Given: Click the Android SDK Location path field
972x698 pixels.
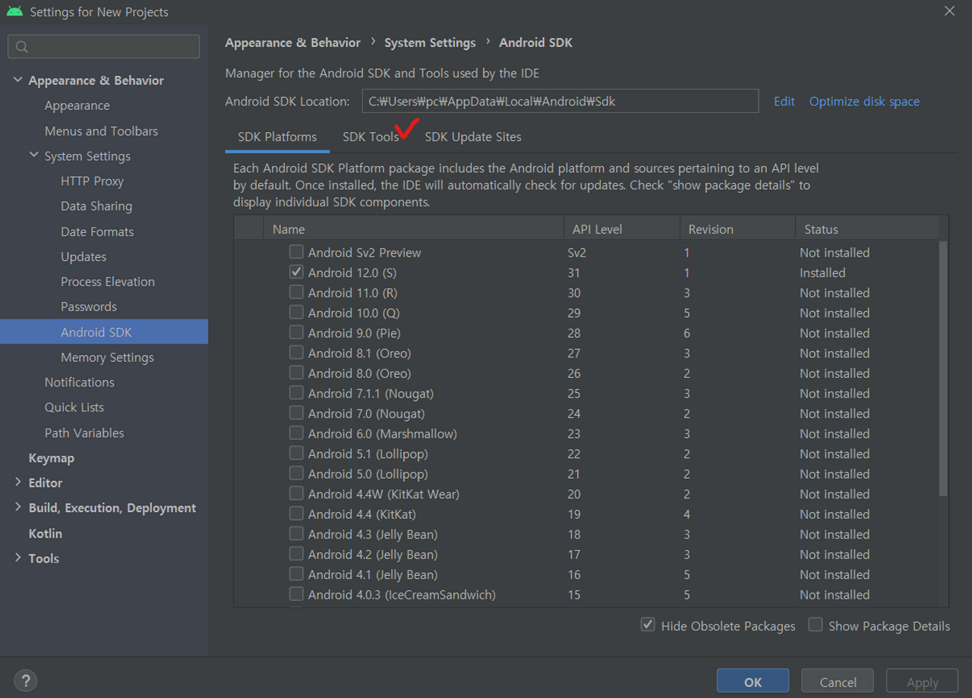Looking at the screenshot, I should 560,101.
